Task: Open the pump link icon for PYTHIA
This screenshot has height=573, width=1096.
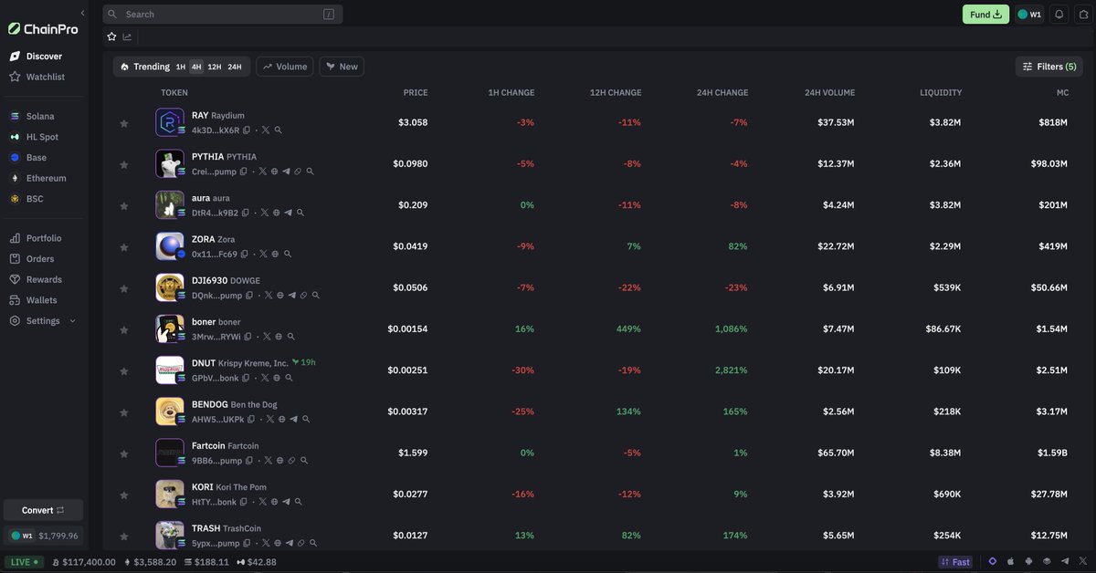Action: [x=299, y=172]
